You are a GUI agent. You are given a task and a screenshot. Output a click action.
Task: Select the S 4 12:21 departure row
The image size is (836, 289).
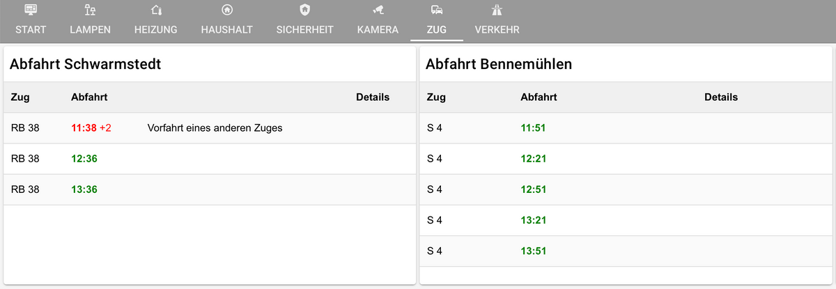coord(627,159)
